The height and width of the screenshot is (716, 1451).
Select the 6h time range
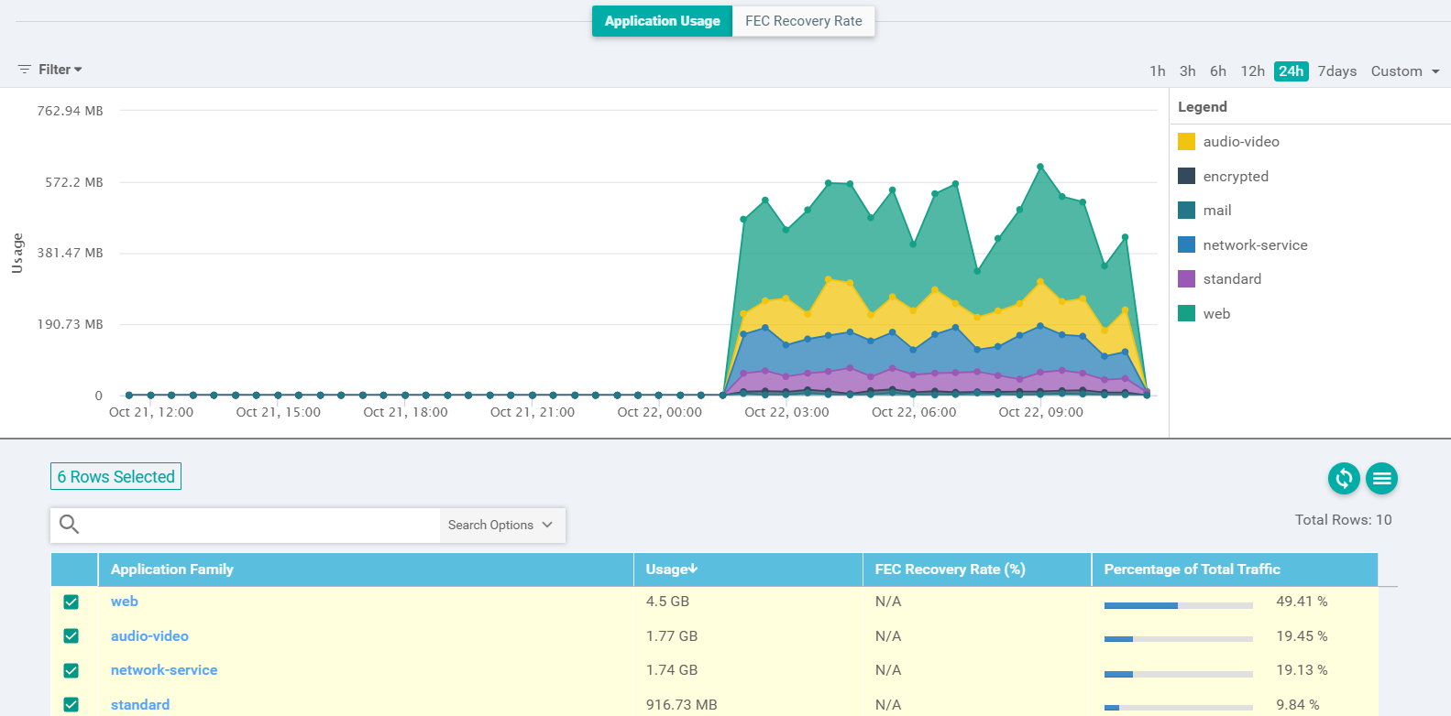pos(1218,71)
